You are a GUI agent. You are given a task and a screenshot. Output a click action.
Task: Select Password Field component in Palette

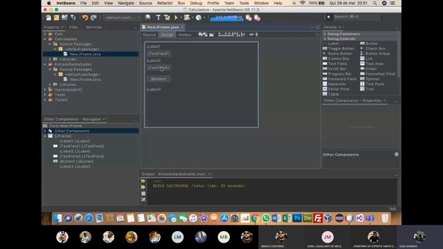(340, 79)
